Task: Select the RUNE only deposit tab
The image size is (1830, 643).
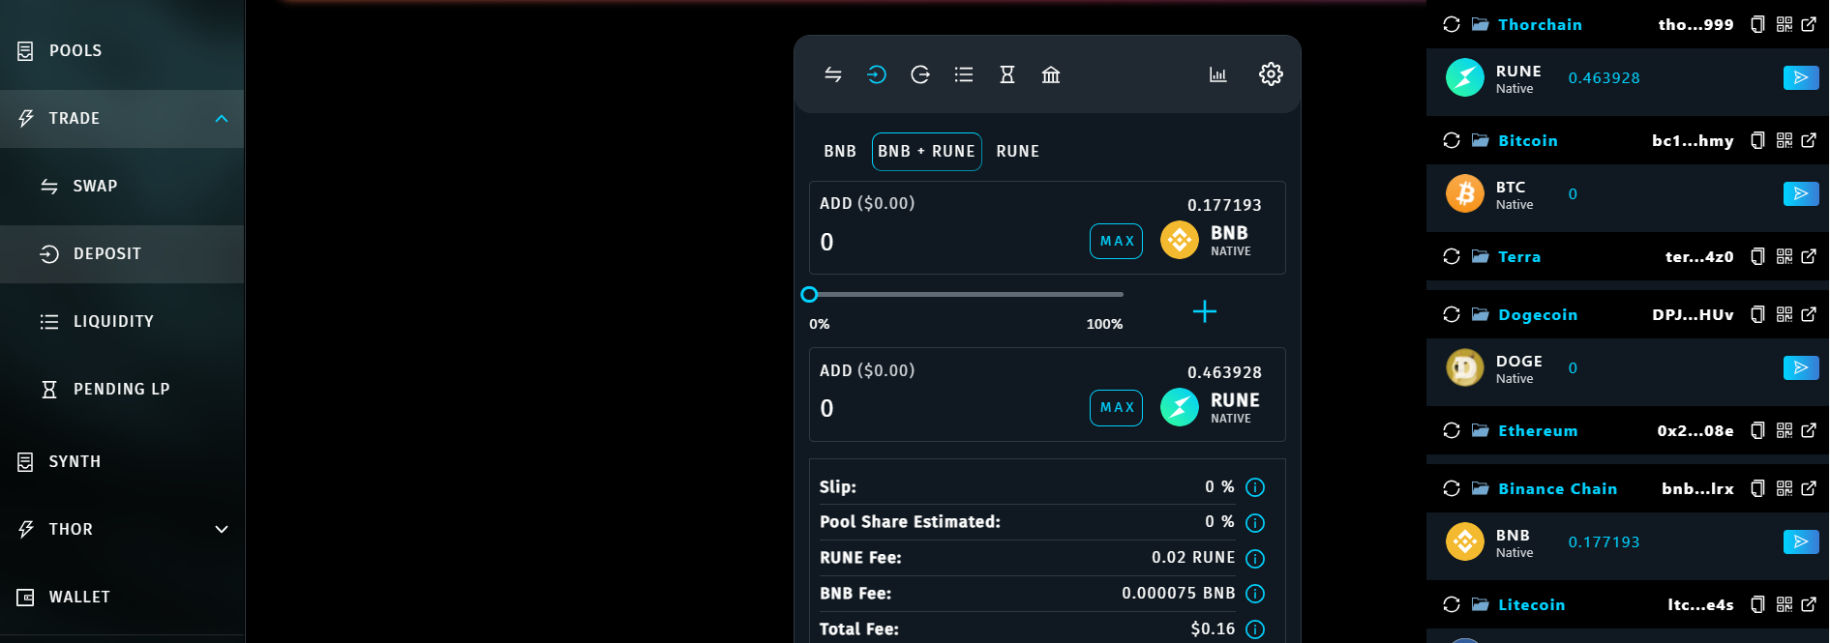Action: [1018, 152]
